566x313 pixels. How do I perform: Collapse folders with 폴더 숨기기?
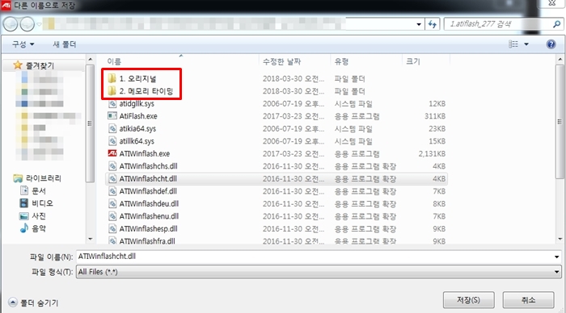(x=33, y=303)
